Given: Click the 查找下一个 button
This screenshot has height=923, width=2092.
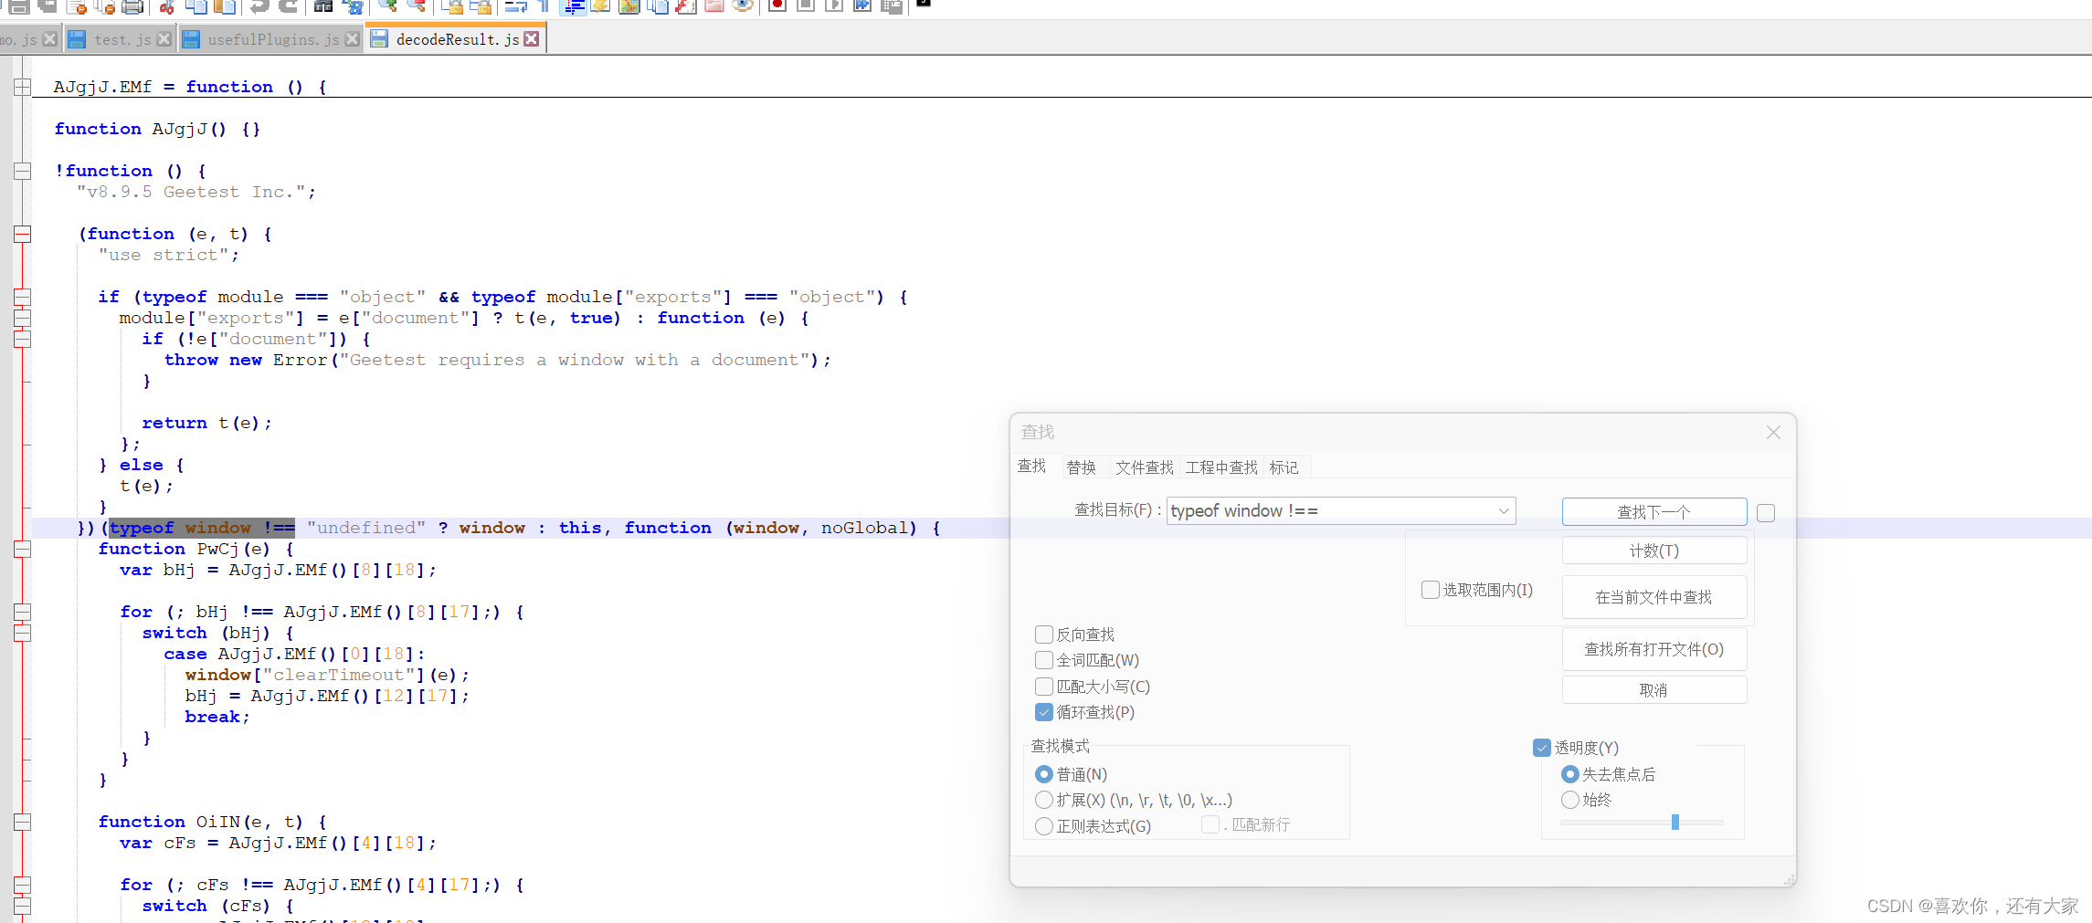Looking at the screenshot, I should point(1654,511).
